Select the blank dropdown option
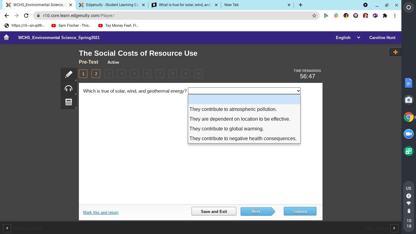Image resolution: width=416 pixels, height=234 pixels. click(244, 99)
